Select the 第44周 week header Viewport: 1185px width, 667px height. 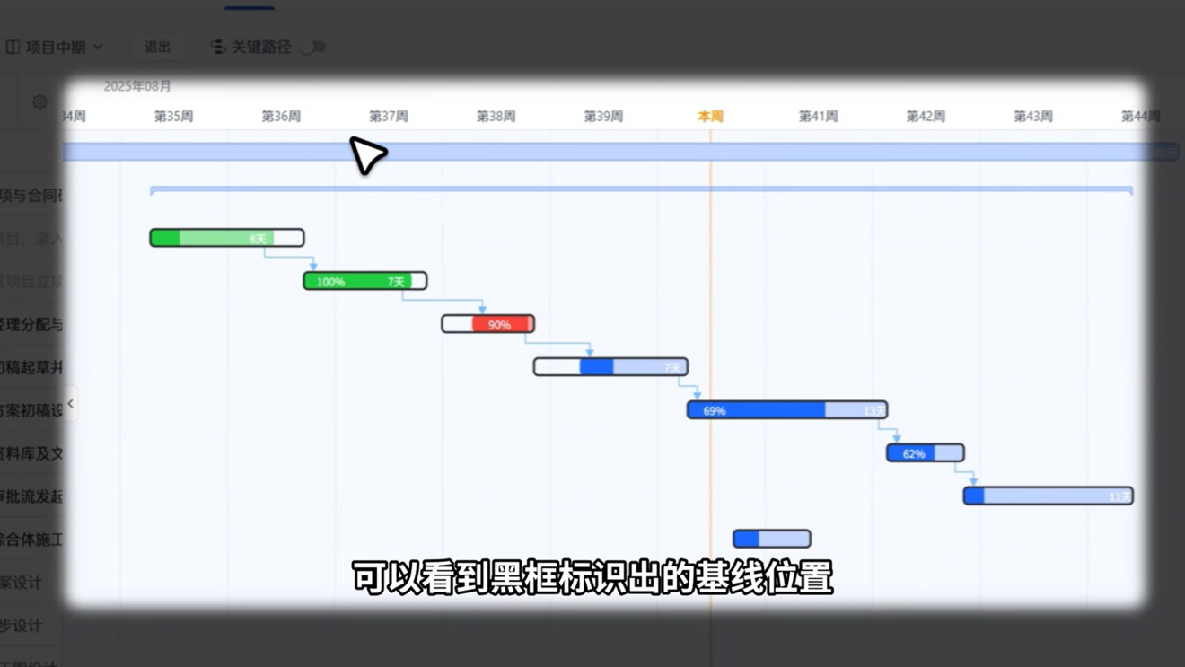tap(1140, 117)
